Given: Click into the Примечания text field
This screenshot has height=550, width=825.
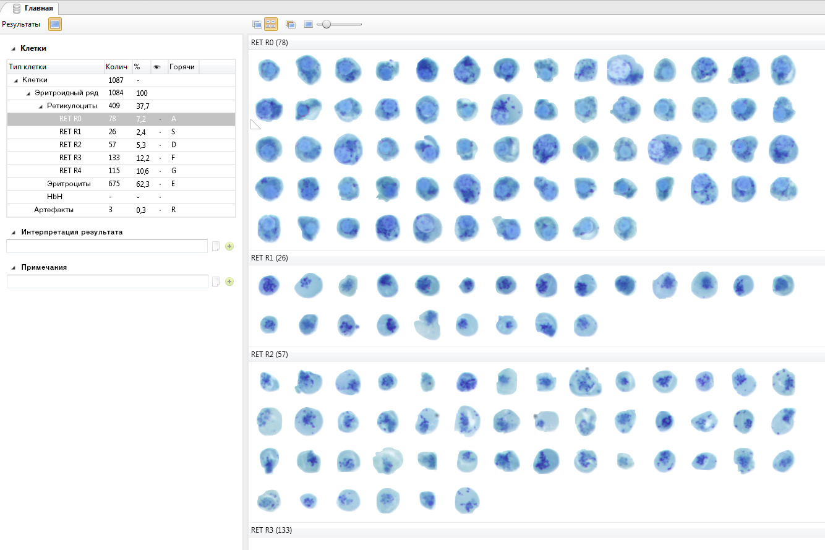Looking at the screenshot, I should [x=107, y=281].
